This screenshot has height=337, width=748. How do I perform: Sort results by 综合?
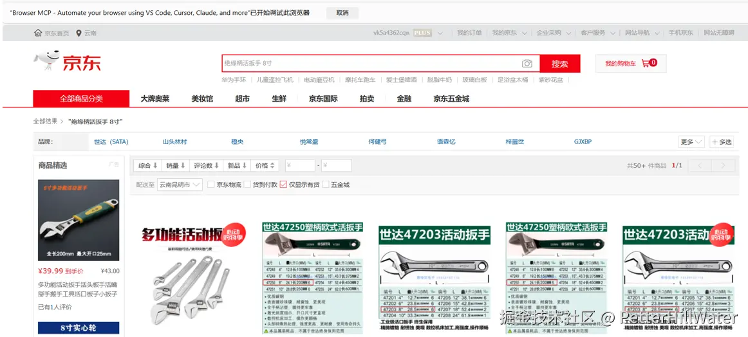pos(148,165)
